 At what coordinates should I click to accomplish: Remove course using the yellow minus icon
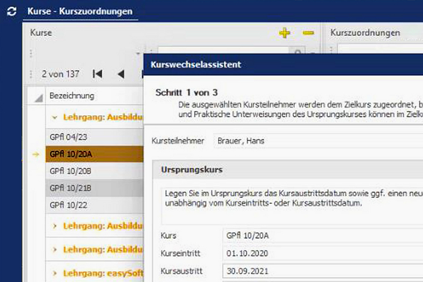[308, 33]
